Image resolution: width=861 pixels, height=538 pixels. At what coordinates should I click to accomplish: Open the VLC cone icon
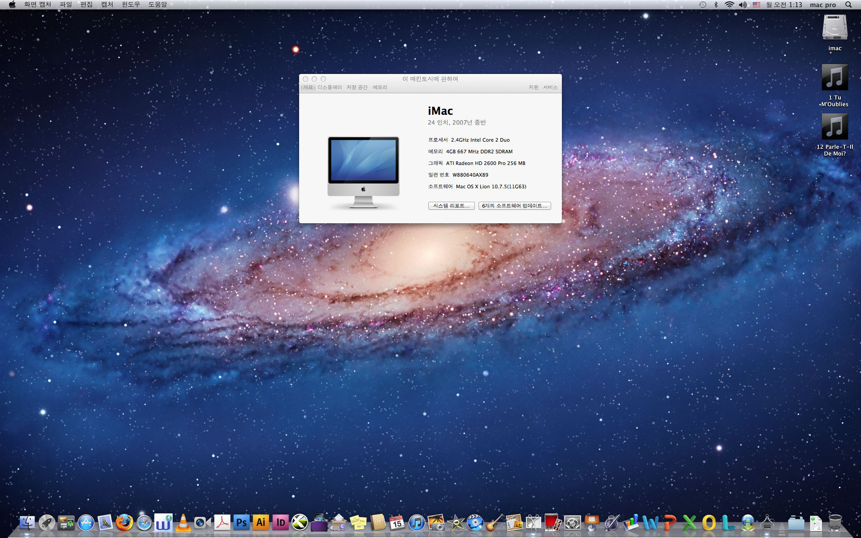click(x=183, y=523)
